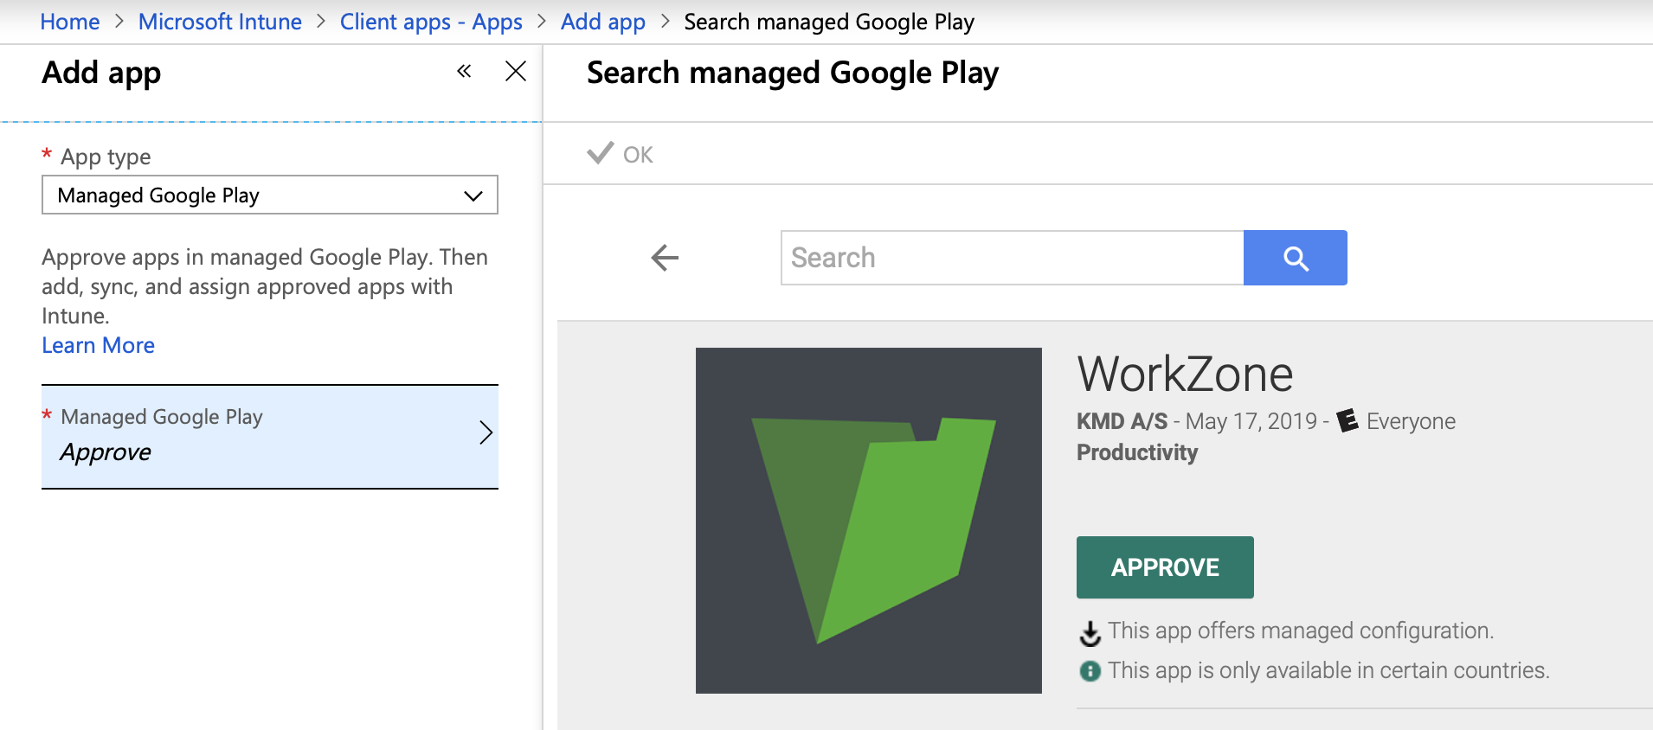Viewport: 1653px width, 730px height.
Task: Expand the Managed Google Play Approve row
Action: [270, 437]
